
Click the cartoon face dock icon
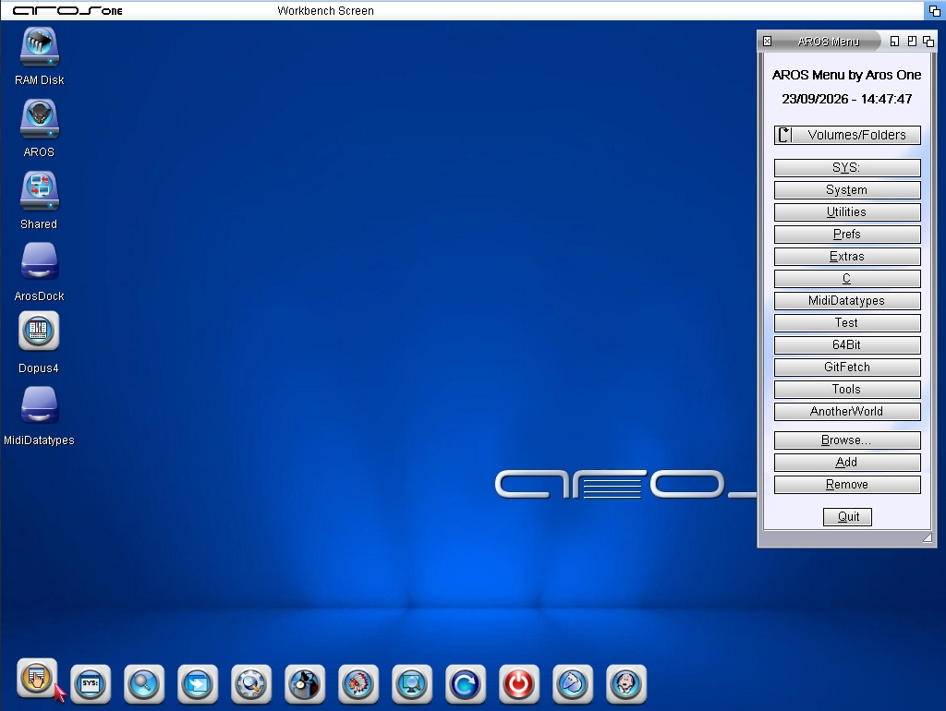626,684
